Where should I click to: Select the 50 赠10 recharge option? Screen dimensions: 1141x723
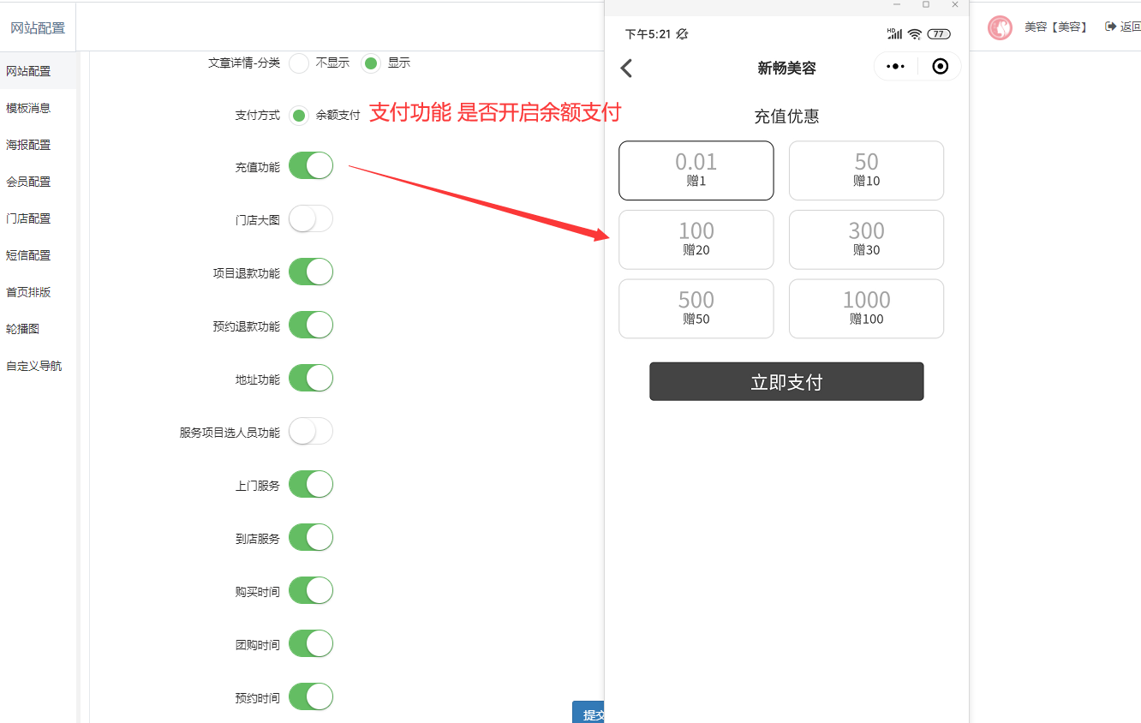[866, 170]
